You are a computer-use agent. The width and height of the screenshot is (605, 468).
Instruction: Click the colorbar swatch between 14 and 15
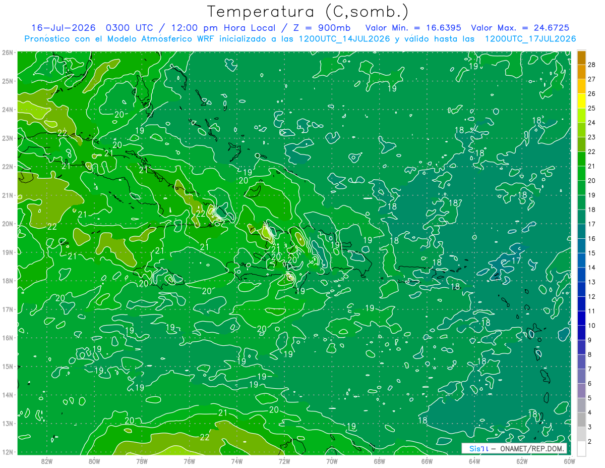pyautogui.click(x=581, y=260)
